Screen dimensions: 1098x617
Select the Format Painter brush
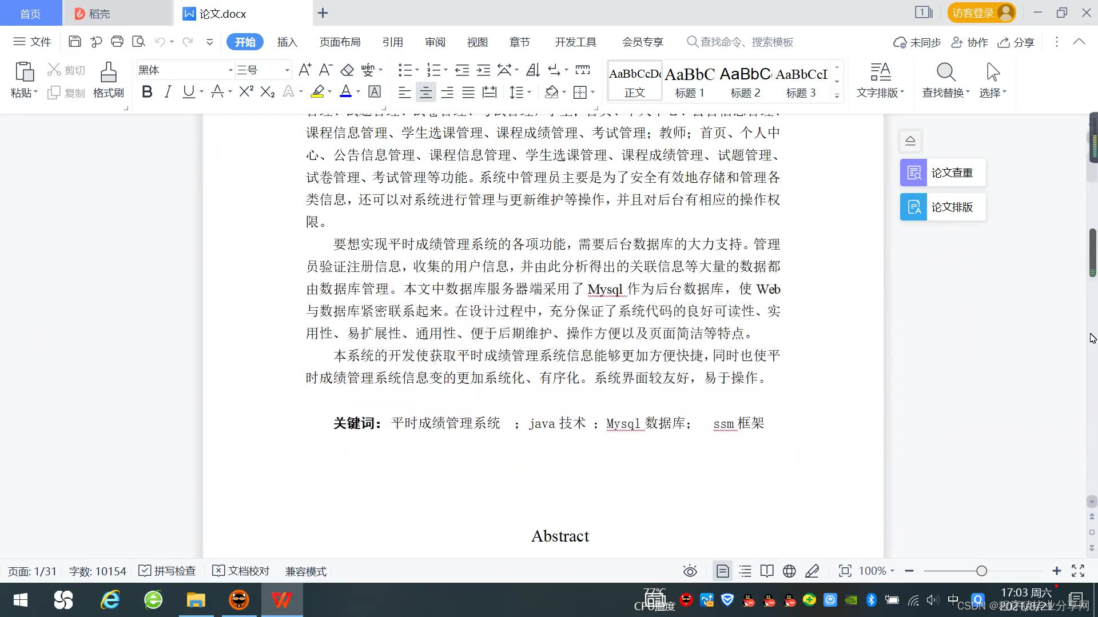point(108,72)
